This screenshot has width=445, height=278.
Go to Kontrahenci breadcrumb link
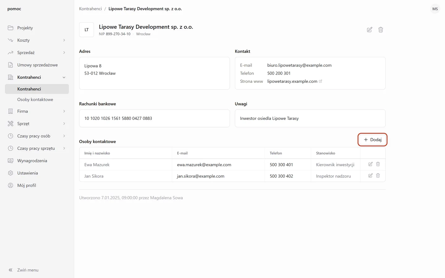tap(91, 9)
